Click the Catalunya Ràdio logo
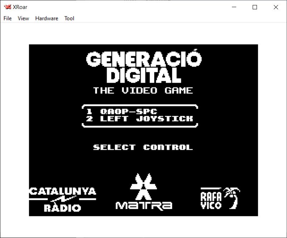This screenshot has width=287, height=238. pyautogui.click(x=62, y=199)
